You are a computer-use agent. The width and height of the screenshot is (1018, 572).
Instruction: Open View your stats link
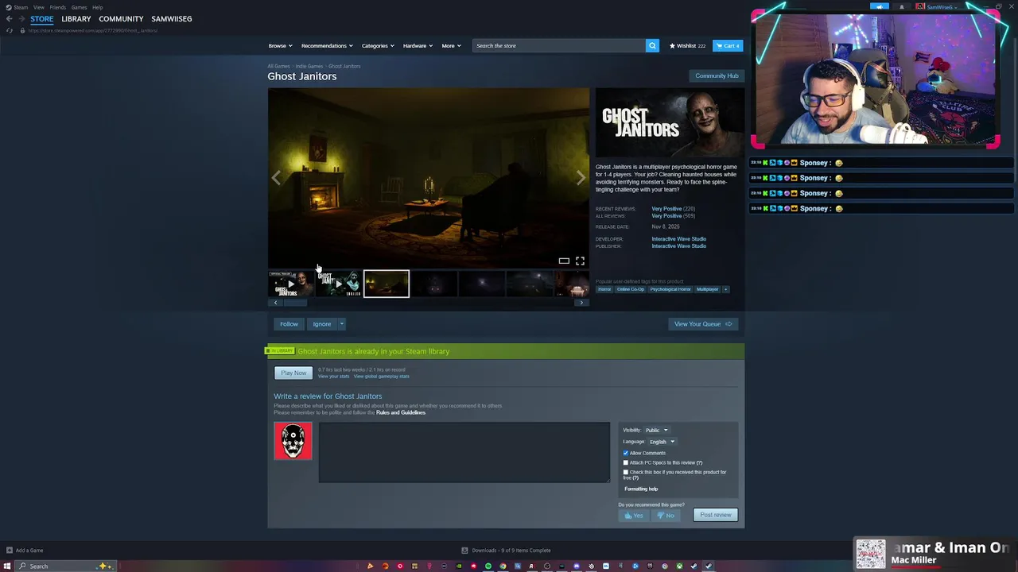[333, 376]
